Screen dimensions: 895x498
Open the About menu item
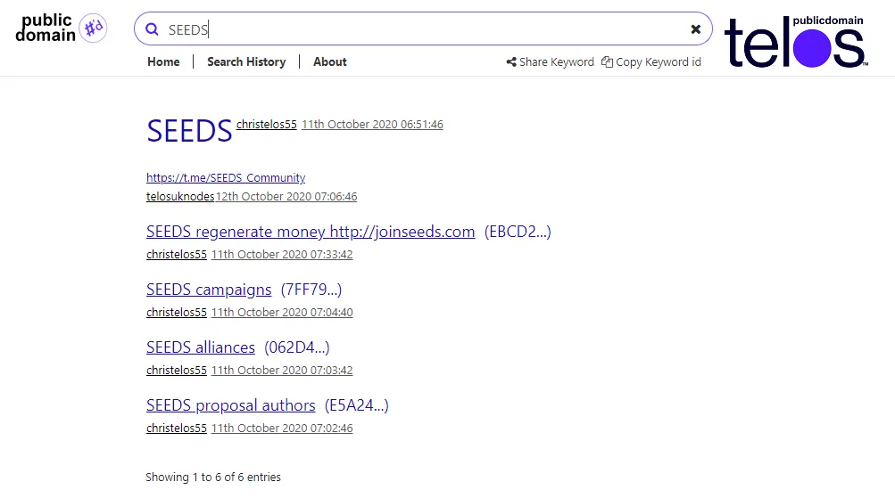[330, 61]
